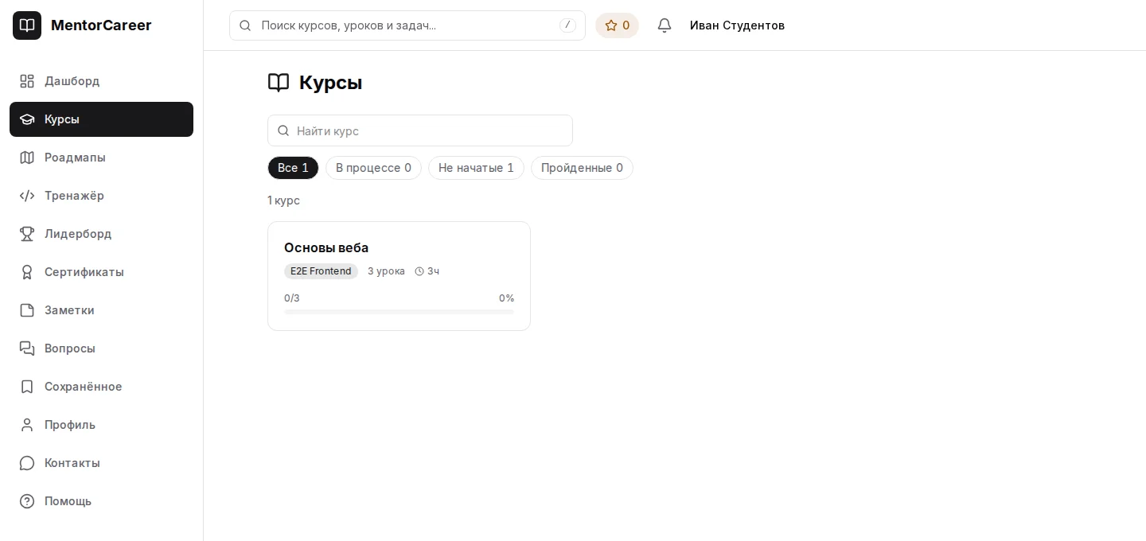Click the speech bubble icon next to Контакты
This screenshot has width=1146, height=541.
[27, 463]
